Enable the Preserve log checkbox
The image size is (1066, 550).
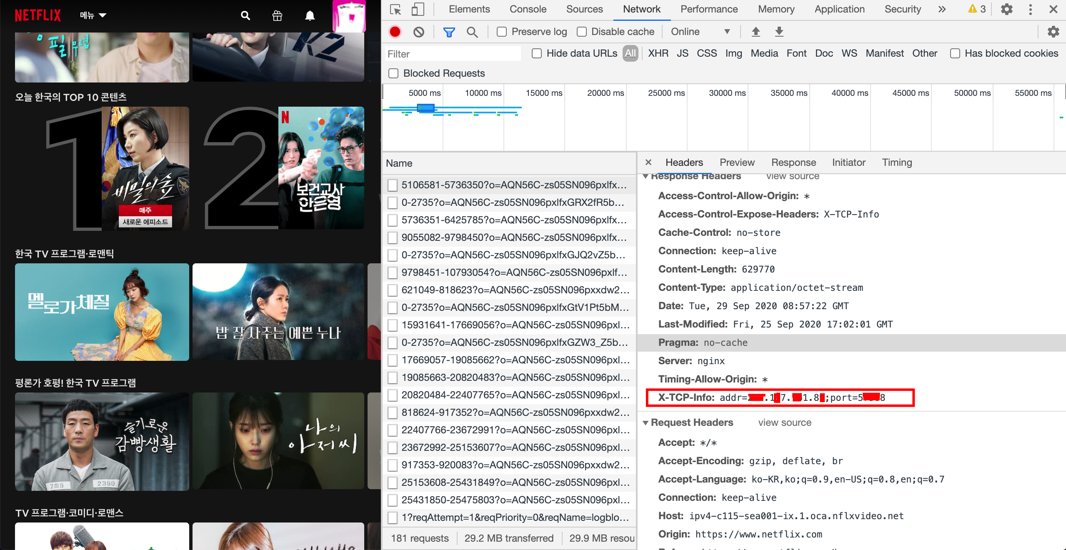click(502, 32)
